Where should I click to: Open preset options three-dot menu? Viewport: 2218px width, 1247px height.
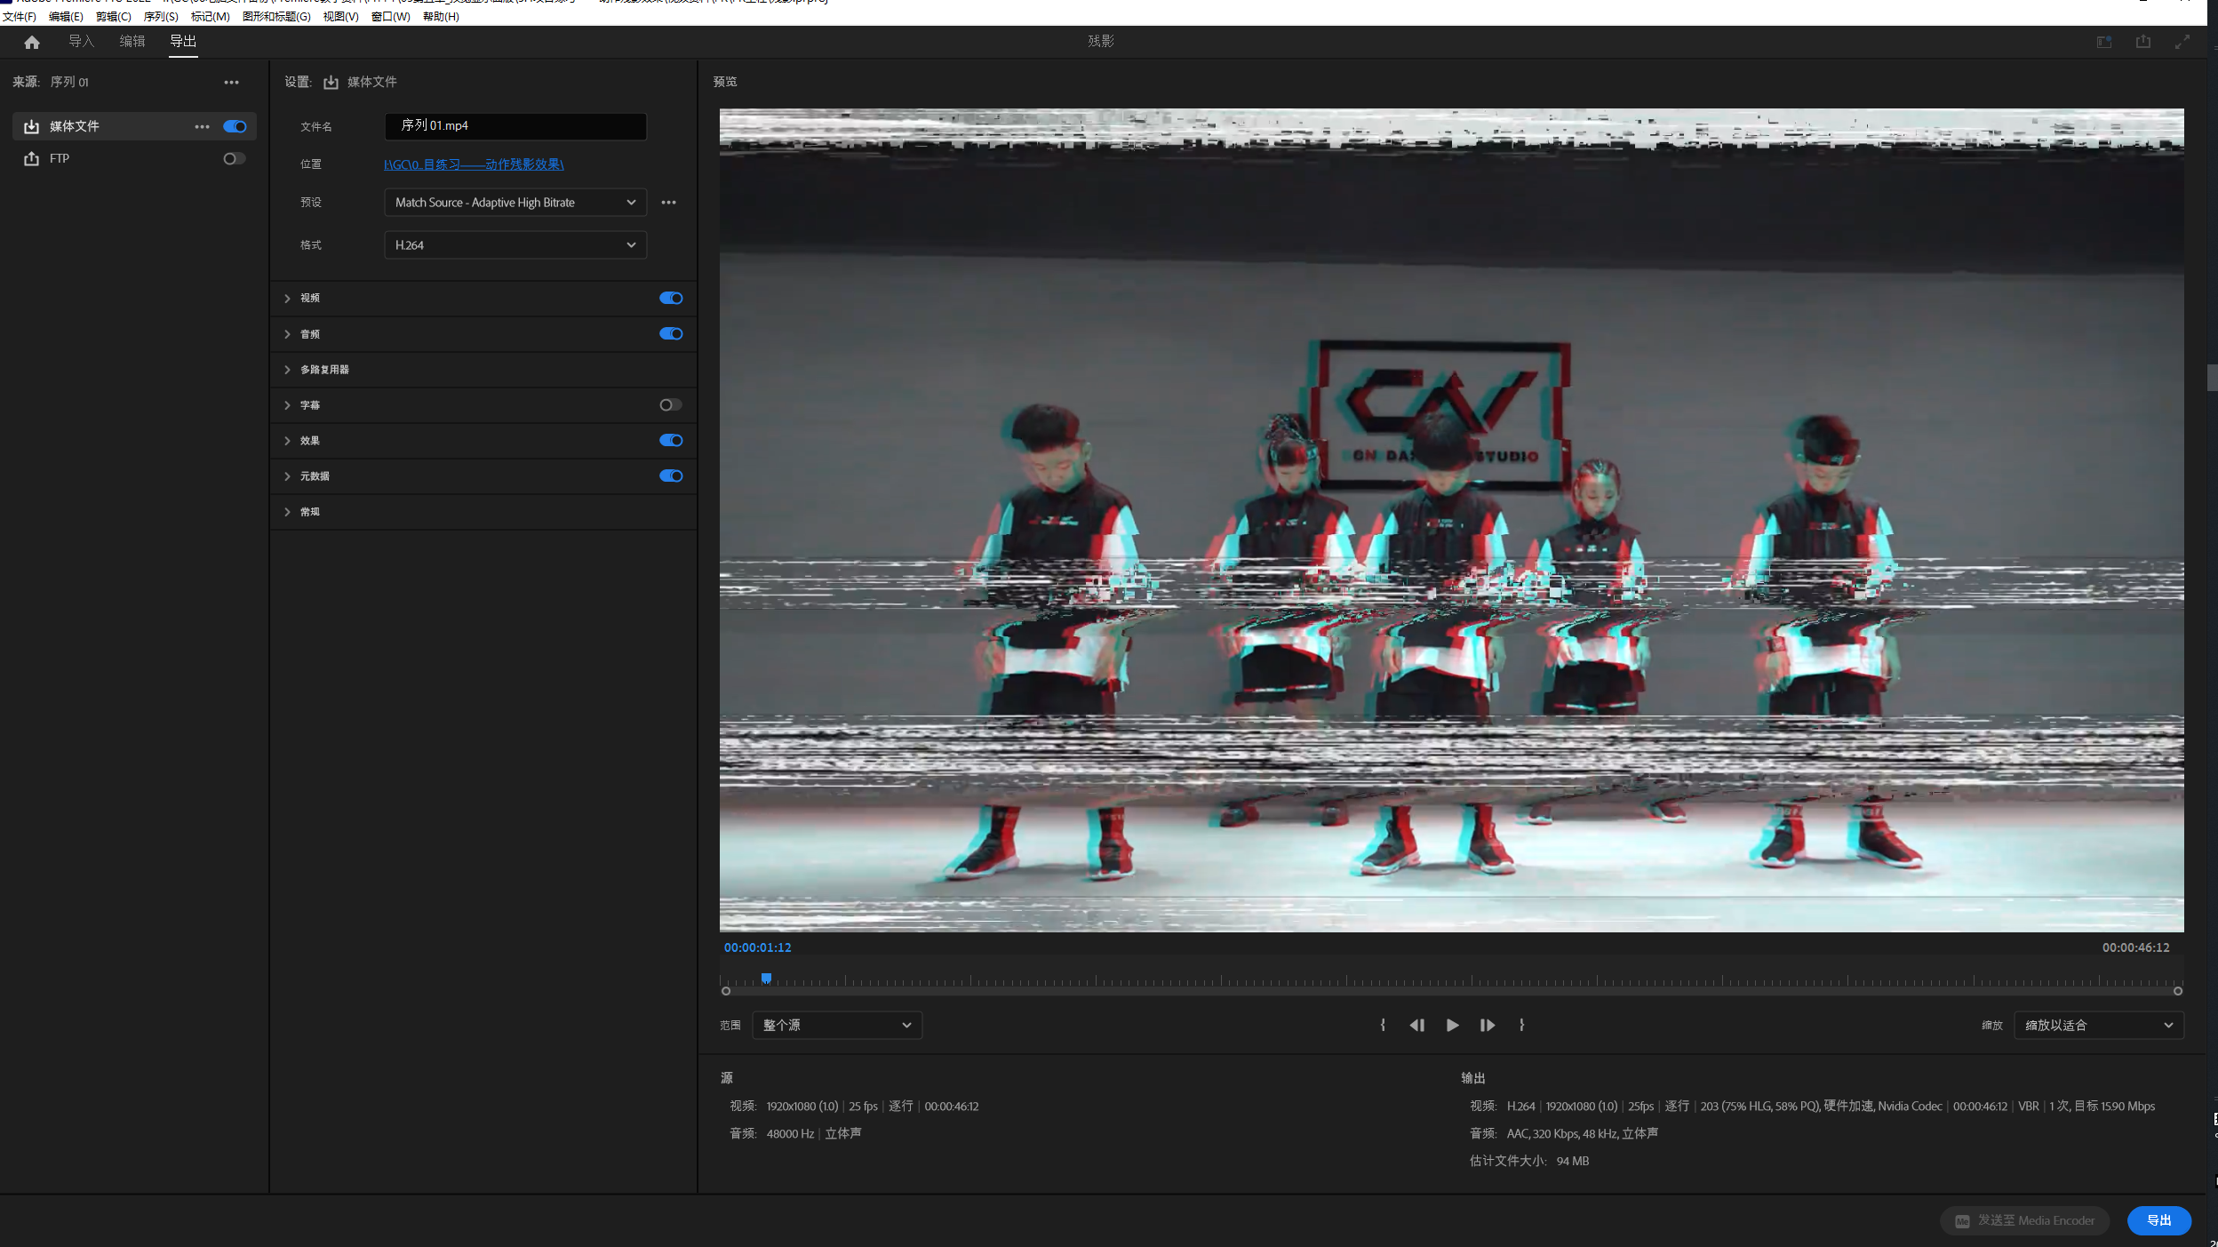pos(668,203)
